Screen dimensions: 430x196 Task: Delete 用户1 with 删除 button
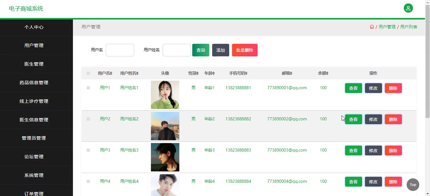[393, 88]
